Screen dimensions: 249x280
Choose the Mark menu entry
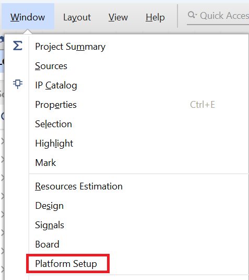point(139,162)
